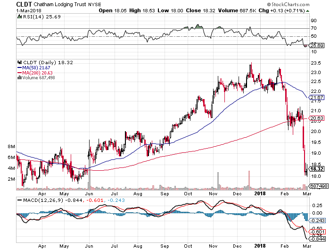
Task: Click the 687498 volume tag on axis
Action: (x=319, y=186)
